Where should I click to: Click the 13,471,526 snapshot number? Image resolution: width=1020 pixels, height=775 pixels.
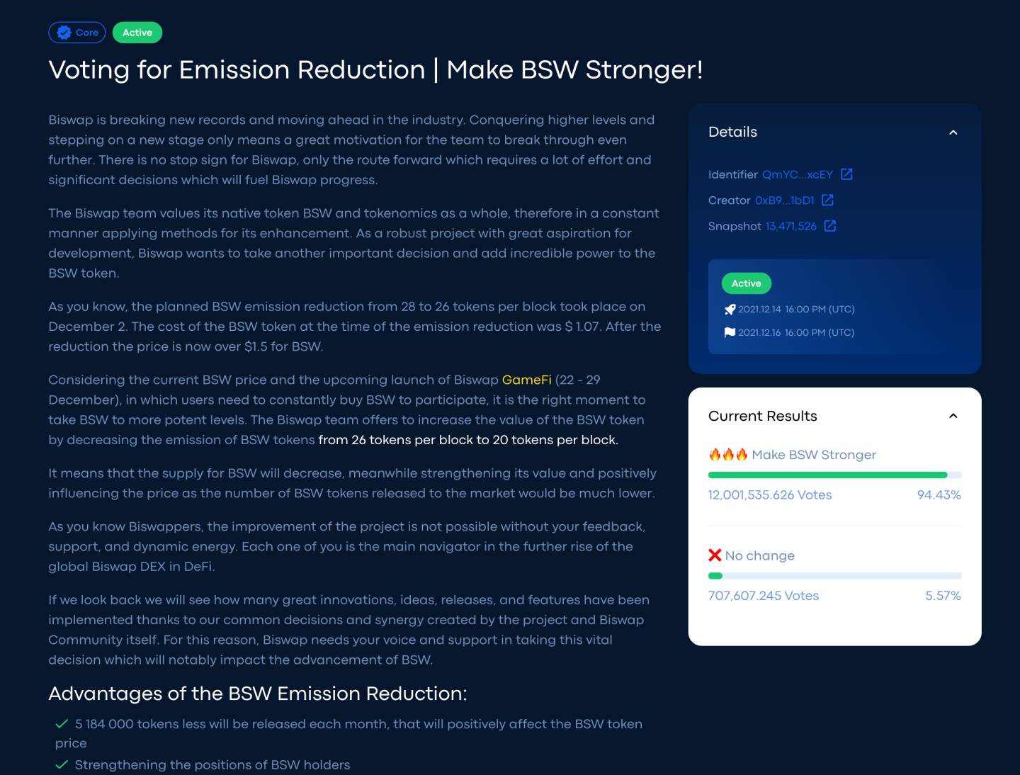point(790,226)
